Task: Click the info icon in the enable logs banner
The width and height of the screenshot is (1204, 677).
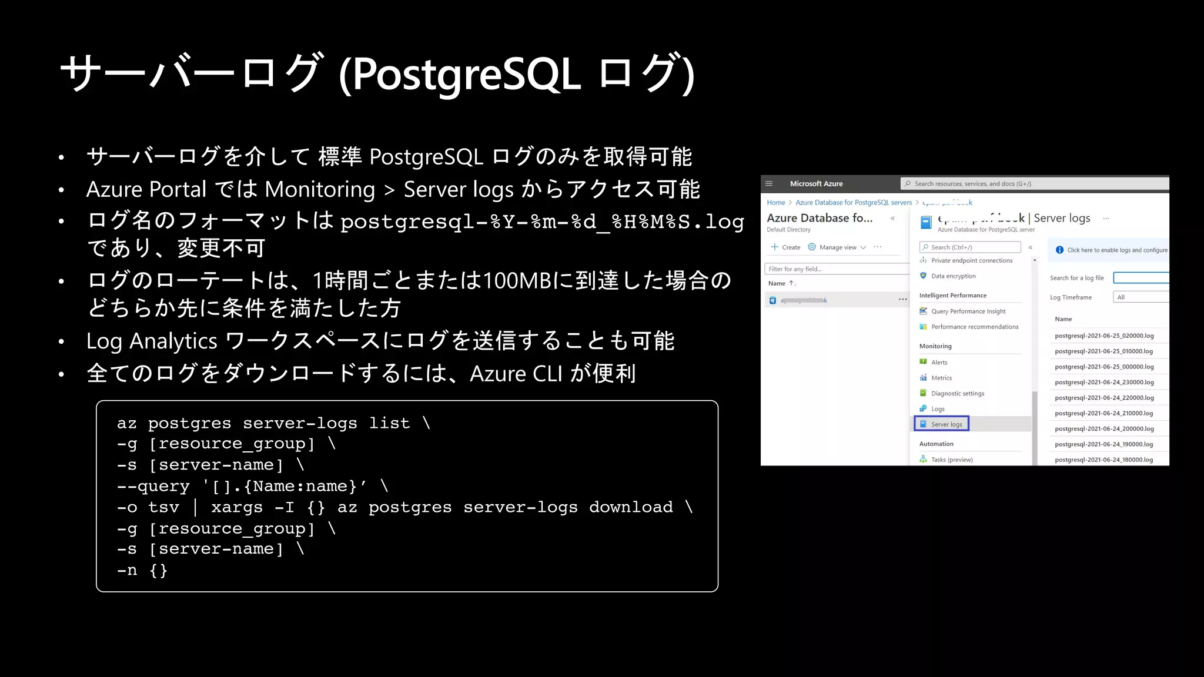Action: click(1059, 250)
